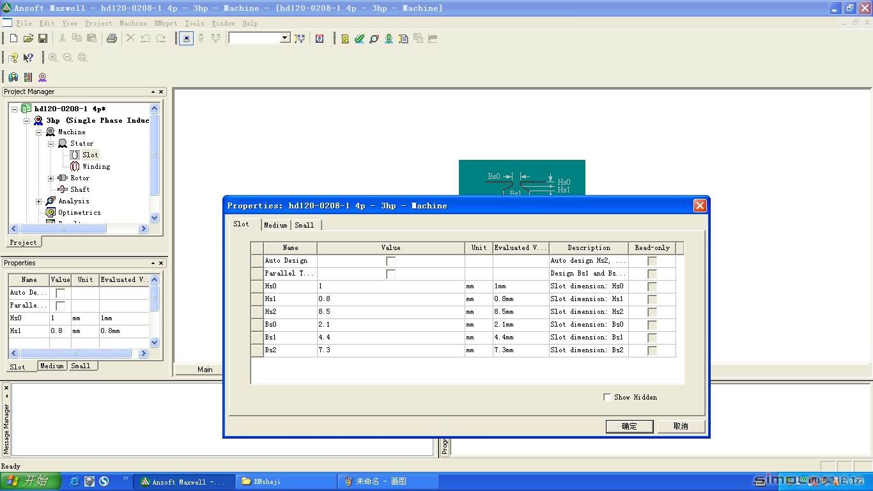Tick the Parallel T... checkbox in the dialog
Screen dimensions: 873x491
point(390,274)
